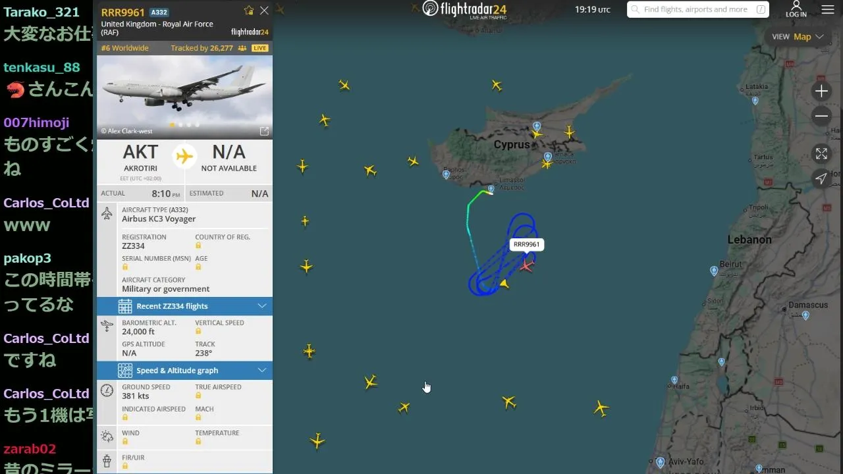843x474 pixels.
Task: Click the RRR9961 map callout label
Action: [526, 244]
